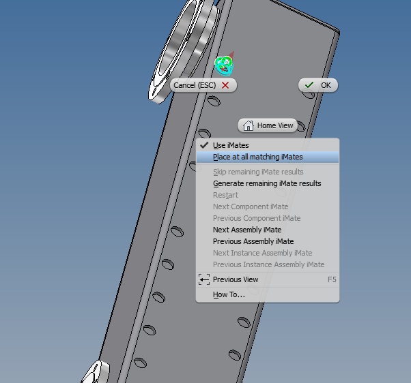
Task: Choose Next Assembly iMate
Action: [246, 230]
